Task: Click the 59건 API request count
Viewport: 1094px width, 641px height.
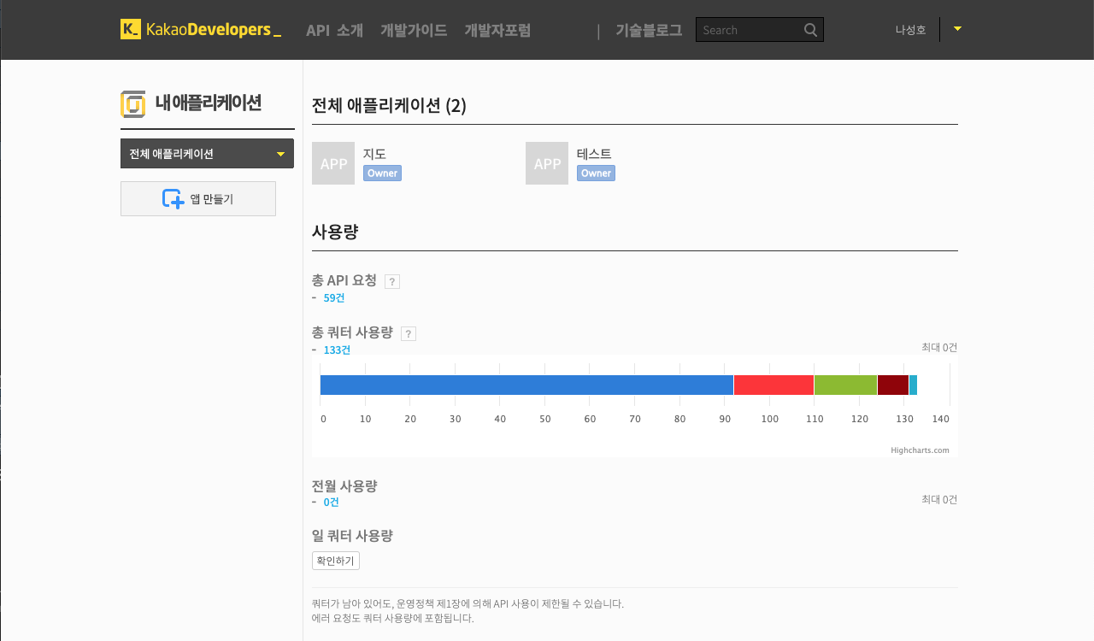Action: click(x=334, y=297)
